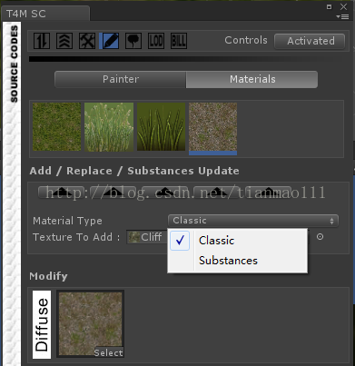Click the Cliff texture field

point(147,237)
